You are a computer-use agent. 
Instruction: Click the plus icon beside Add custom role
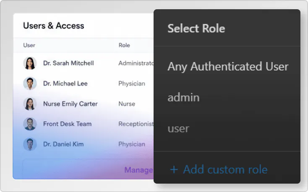(x=174, y=170)
